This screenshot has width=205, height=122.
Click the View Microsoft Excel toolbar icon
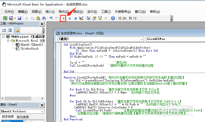(x=5, y=18)
